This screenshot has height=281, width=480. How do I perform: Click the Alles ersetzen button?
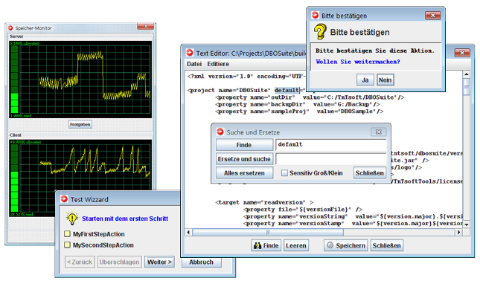pos(244,173)
